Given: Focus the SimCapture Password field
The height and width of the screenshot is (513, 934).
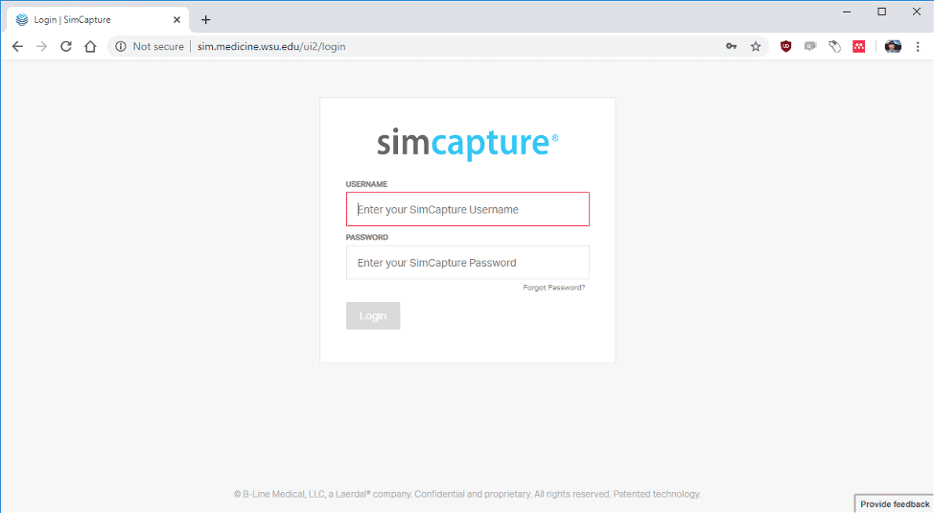Looking at the screenshot, I should pyautogui.click(x=468, y=263).
